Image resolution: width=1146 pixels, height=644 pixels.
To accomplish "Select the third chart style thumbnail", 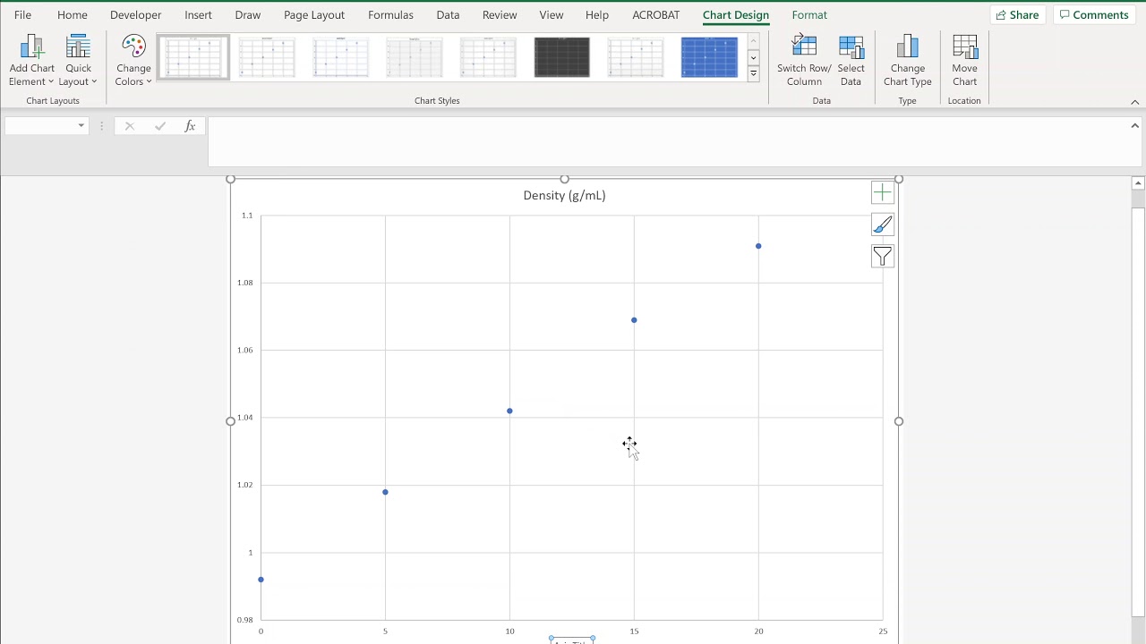I will (x=340, y=57).
